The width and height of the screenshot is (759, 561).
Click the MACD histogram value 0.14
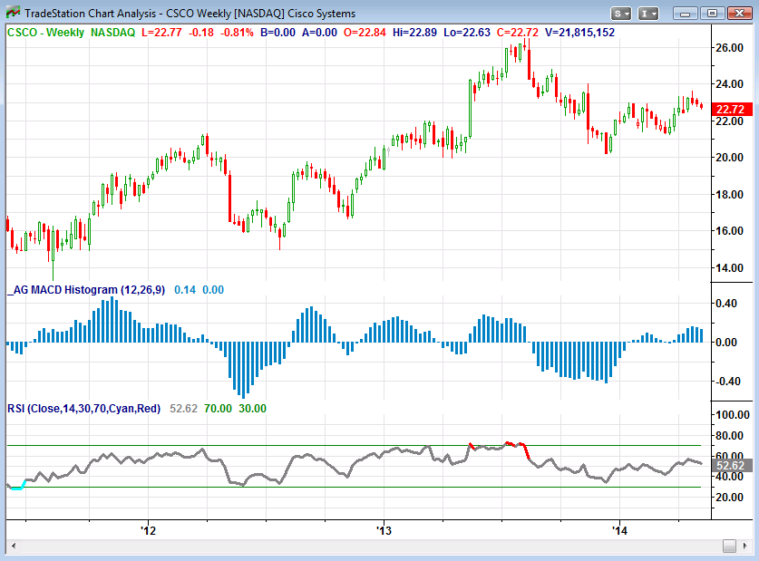[185, 290]
